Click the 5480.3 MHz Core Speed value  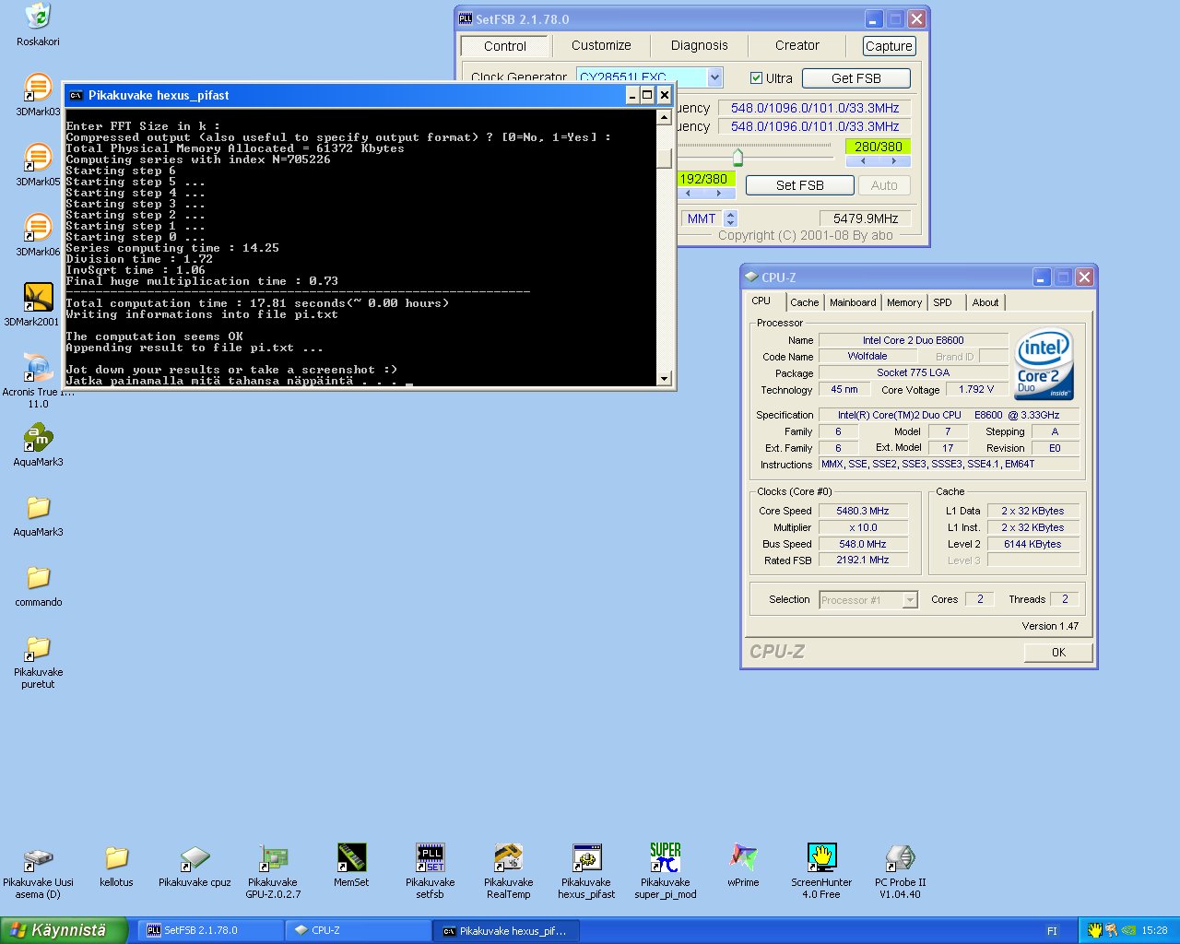863,511
